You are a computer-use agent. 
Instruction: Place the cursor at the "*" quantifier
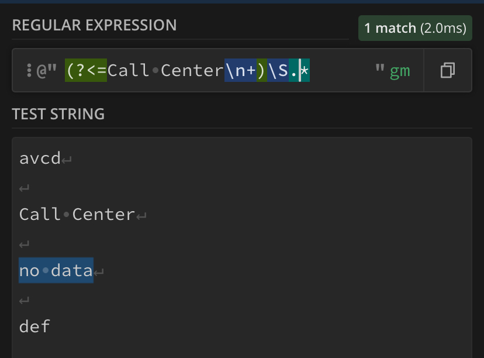305,71
